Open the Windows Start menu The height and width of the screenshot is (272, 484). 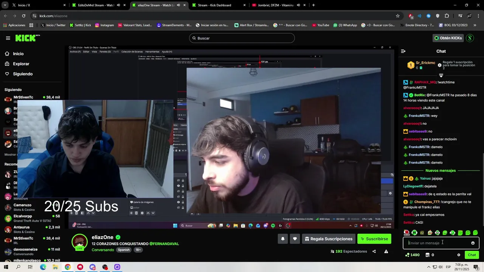[x=6, y=267]
